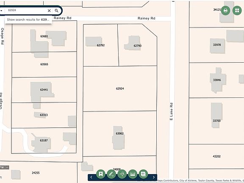Clear the search box text
The height and width of the screenshot is (183, 244).
[x=49, y=11]
